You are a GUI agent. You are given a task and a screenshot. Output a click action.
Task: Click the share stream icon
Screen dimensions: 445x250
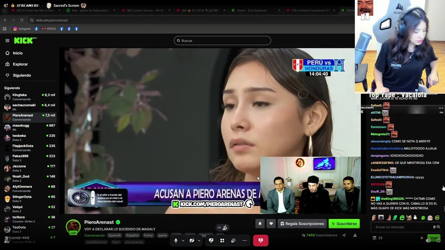tap(344, 235)
